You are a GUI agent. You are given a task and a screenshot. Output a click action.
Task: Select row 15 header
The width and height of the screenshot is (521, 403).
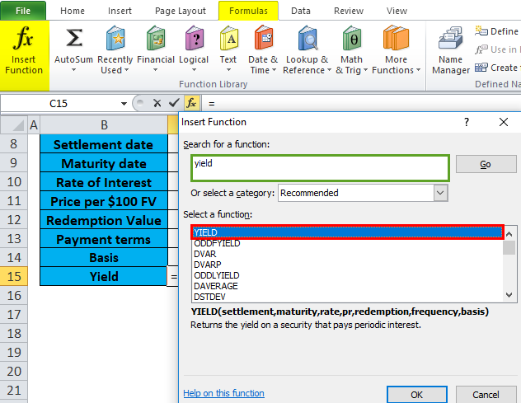click(14, 276)
